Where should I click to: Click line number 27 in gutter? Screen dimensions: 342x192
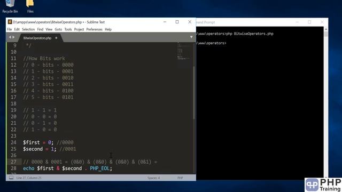point(13,162)
